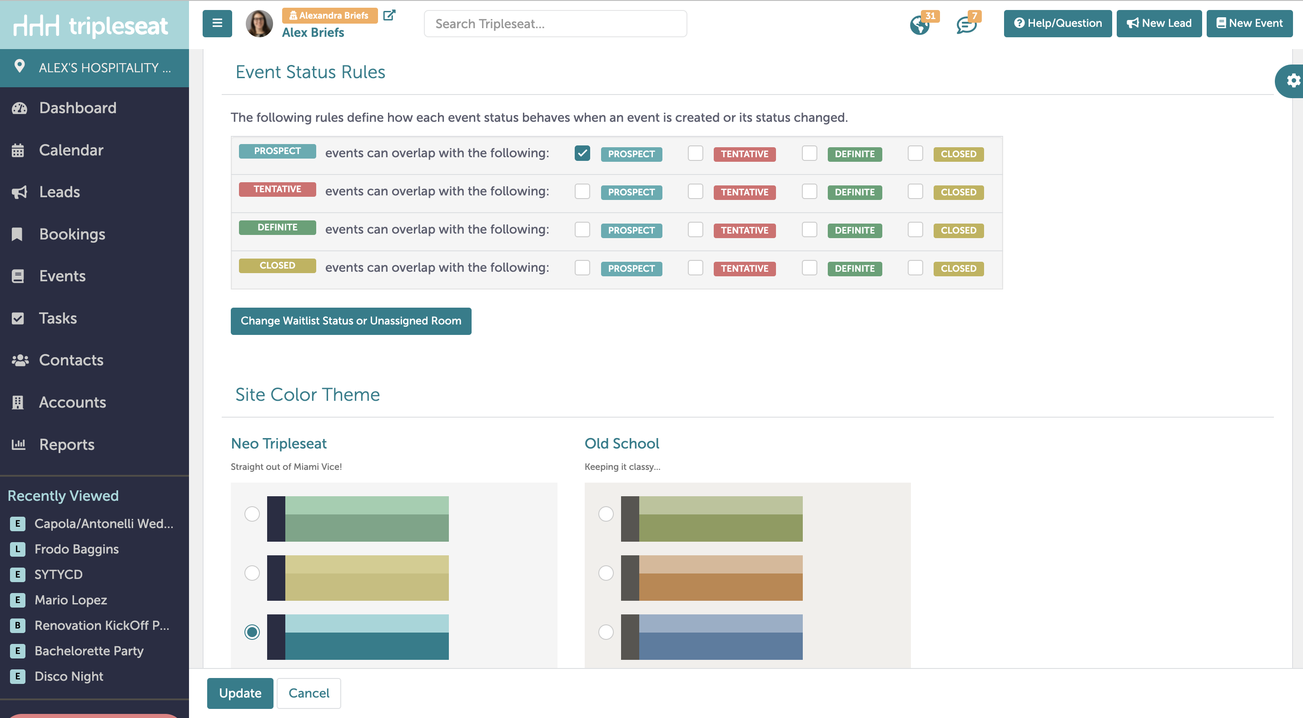Check Prospect overlap in the Tentative row
The image size is (1303, 718).
pyautogui.click(x=582, y=191)
